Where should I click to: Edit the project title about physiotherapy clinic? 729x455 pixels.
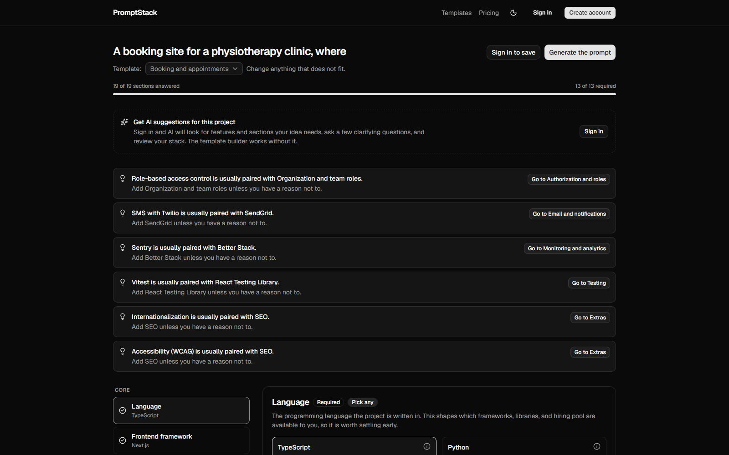230,51
